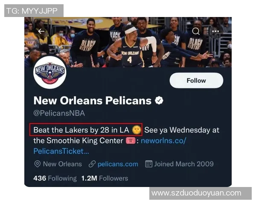Follow the New Orleans Pelicans account

coord(196,80)
